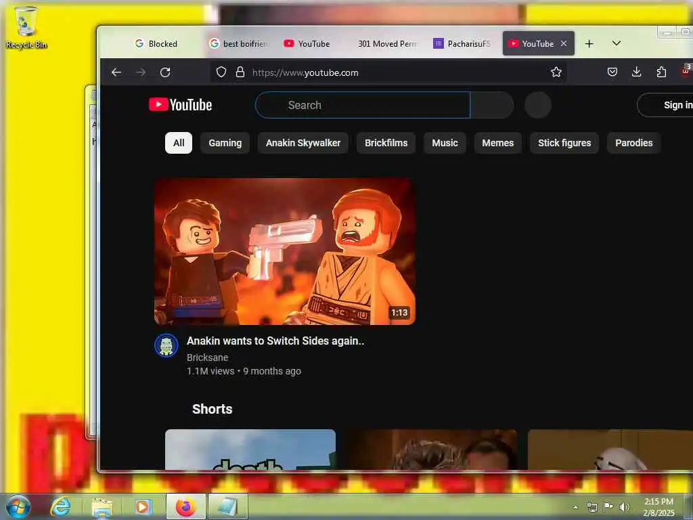This screenshot has width=693, height=520.
Task: Click the voice search round button
Action: pos(537,105)
